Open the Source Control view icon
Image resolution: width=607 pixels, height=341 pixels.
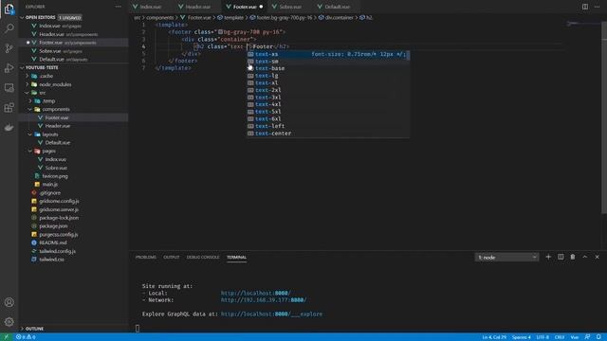[9, 48]
